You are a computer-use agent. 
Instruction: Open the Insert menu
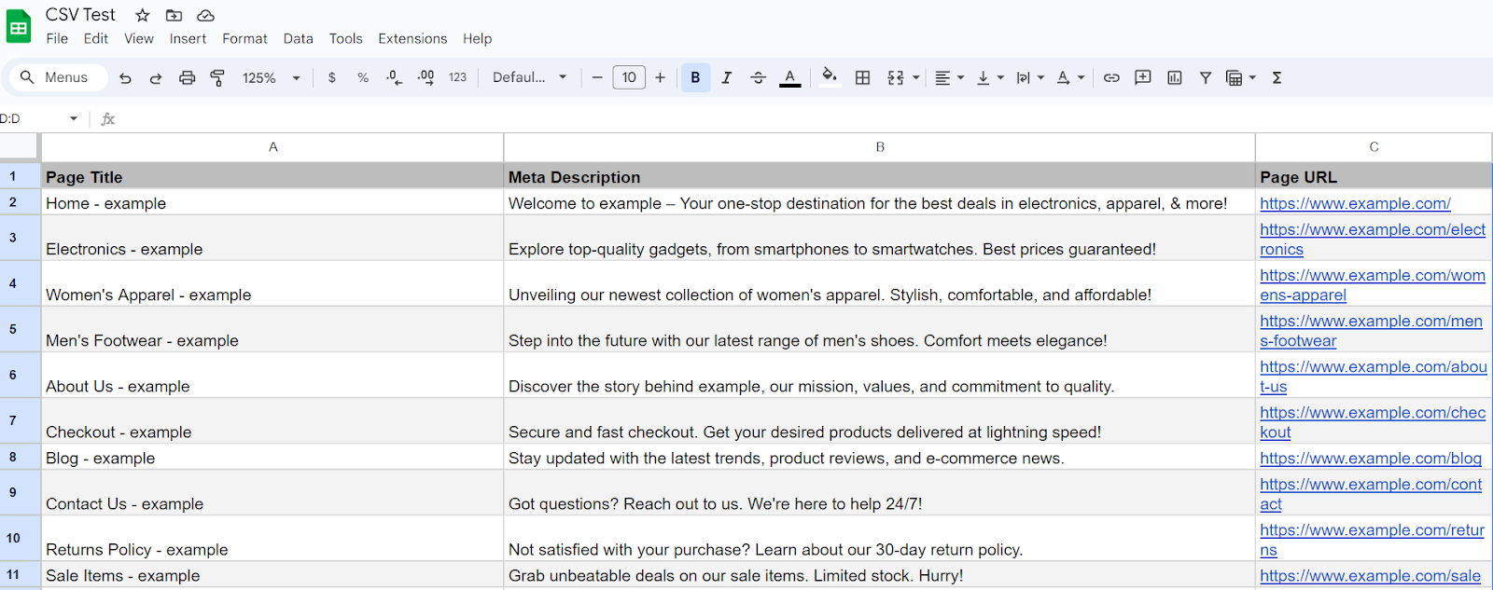(x=188, y=38)
